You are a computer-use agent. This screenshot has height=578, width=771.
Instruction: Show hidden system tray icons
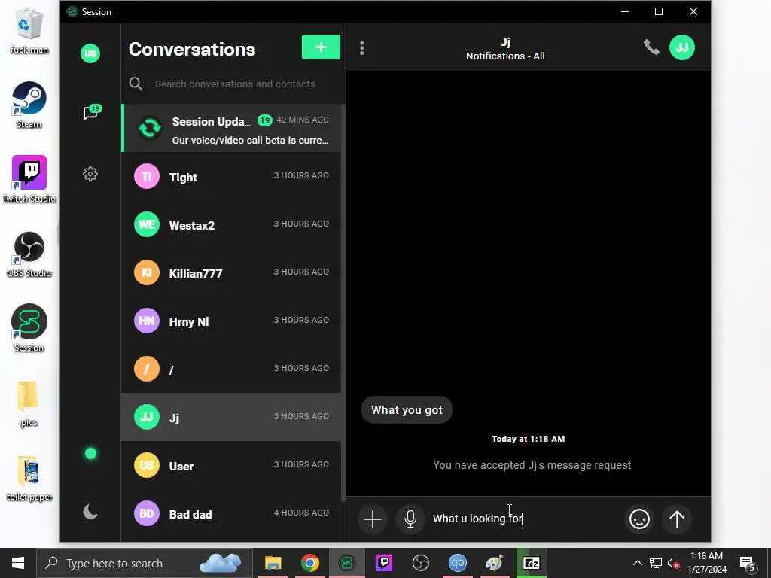click(x=637, y=563)
